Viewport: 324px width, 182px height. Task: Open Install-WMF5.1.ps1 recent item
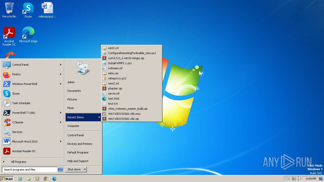131,63
